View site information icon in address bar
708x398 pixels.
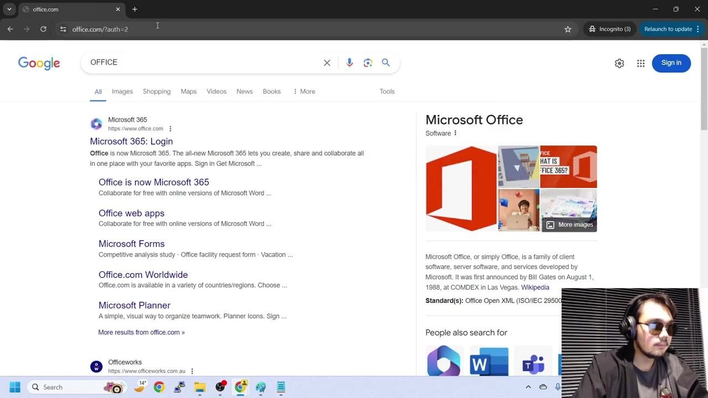63,29
